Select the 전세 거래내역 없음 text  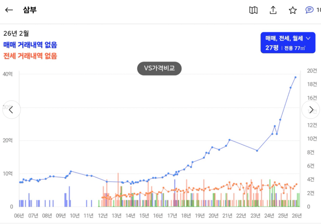click(30, 56)
